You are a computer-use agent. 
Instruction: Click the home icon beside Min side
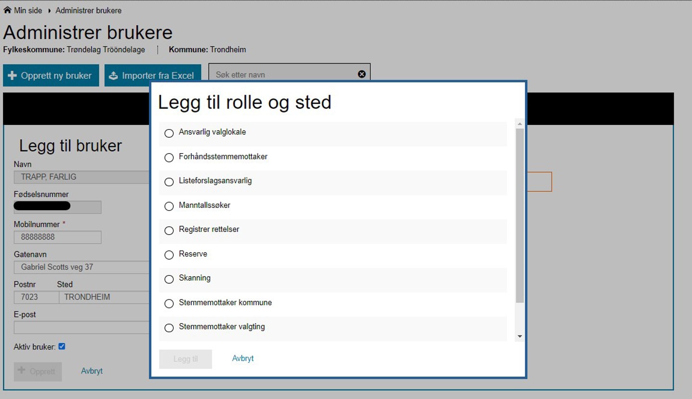tap(7, 10)
